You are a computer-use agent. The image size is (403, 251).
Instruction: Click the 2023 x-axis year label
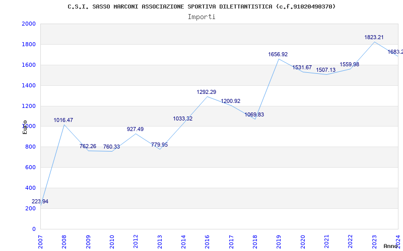pos(374,241)
